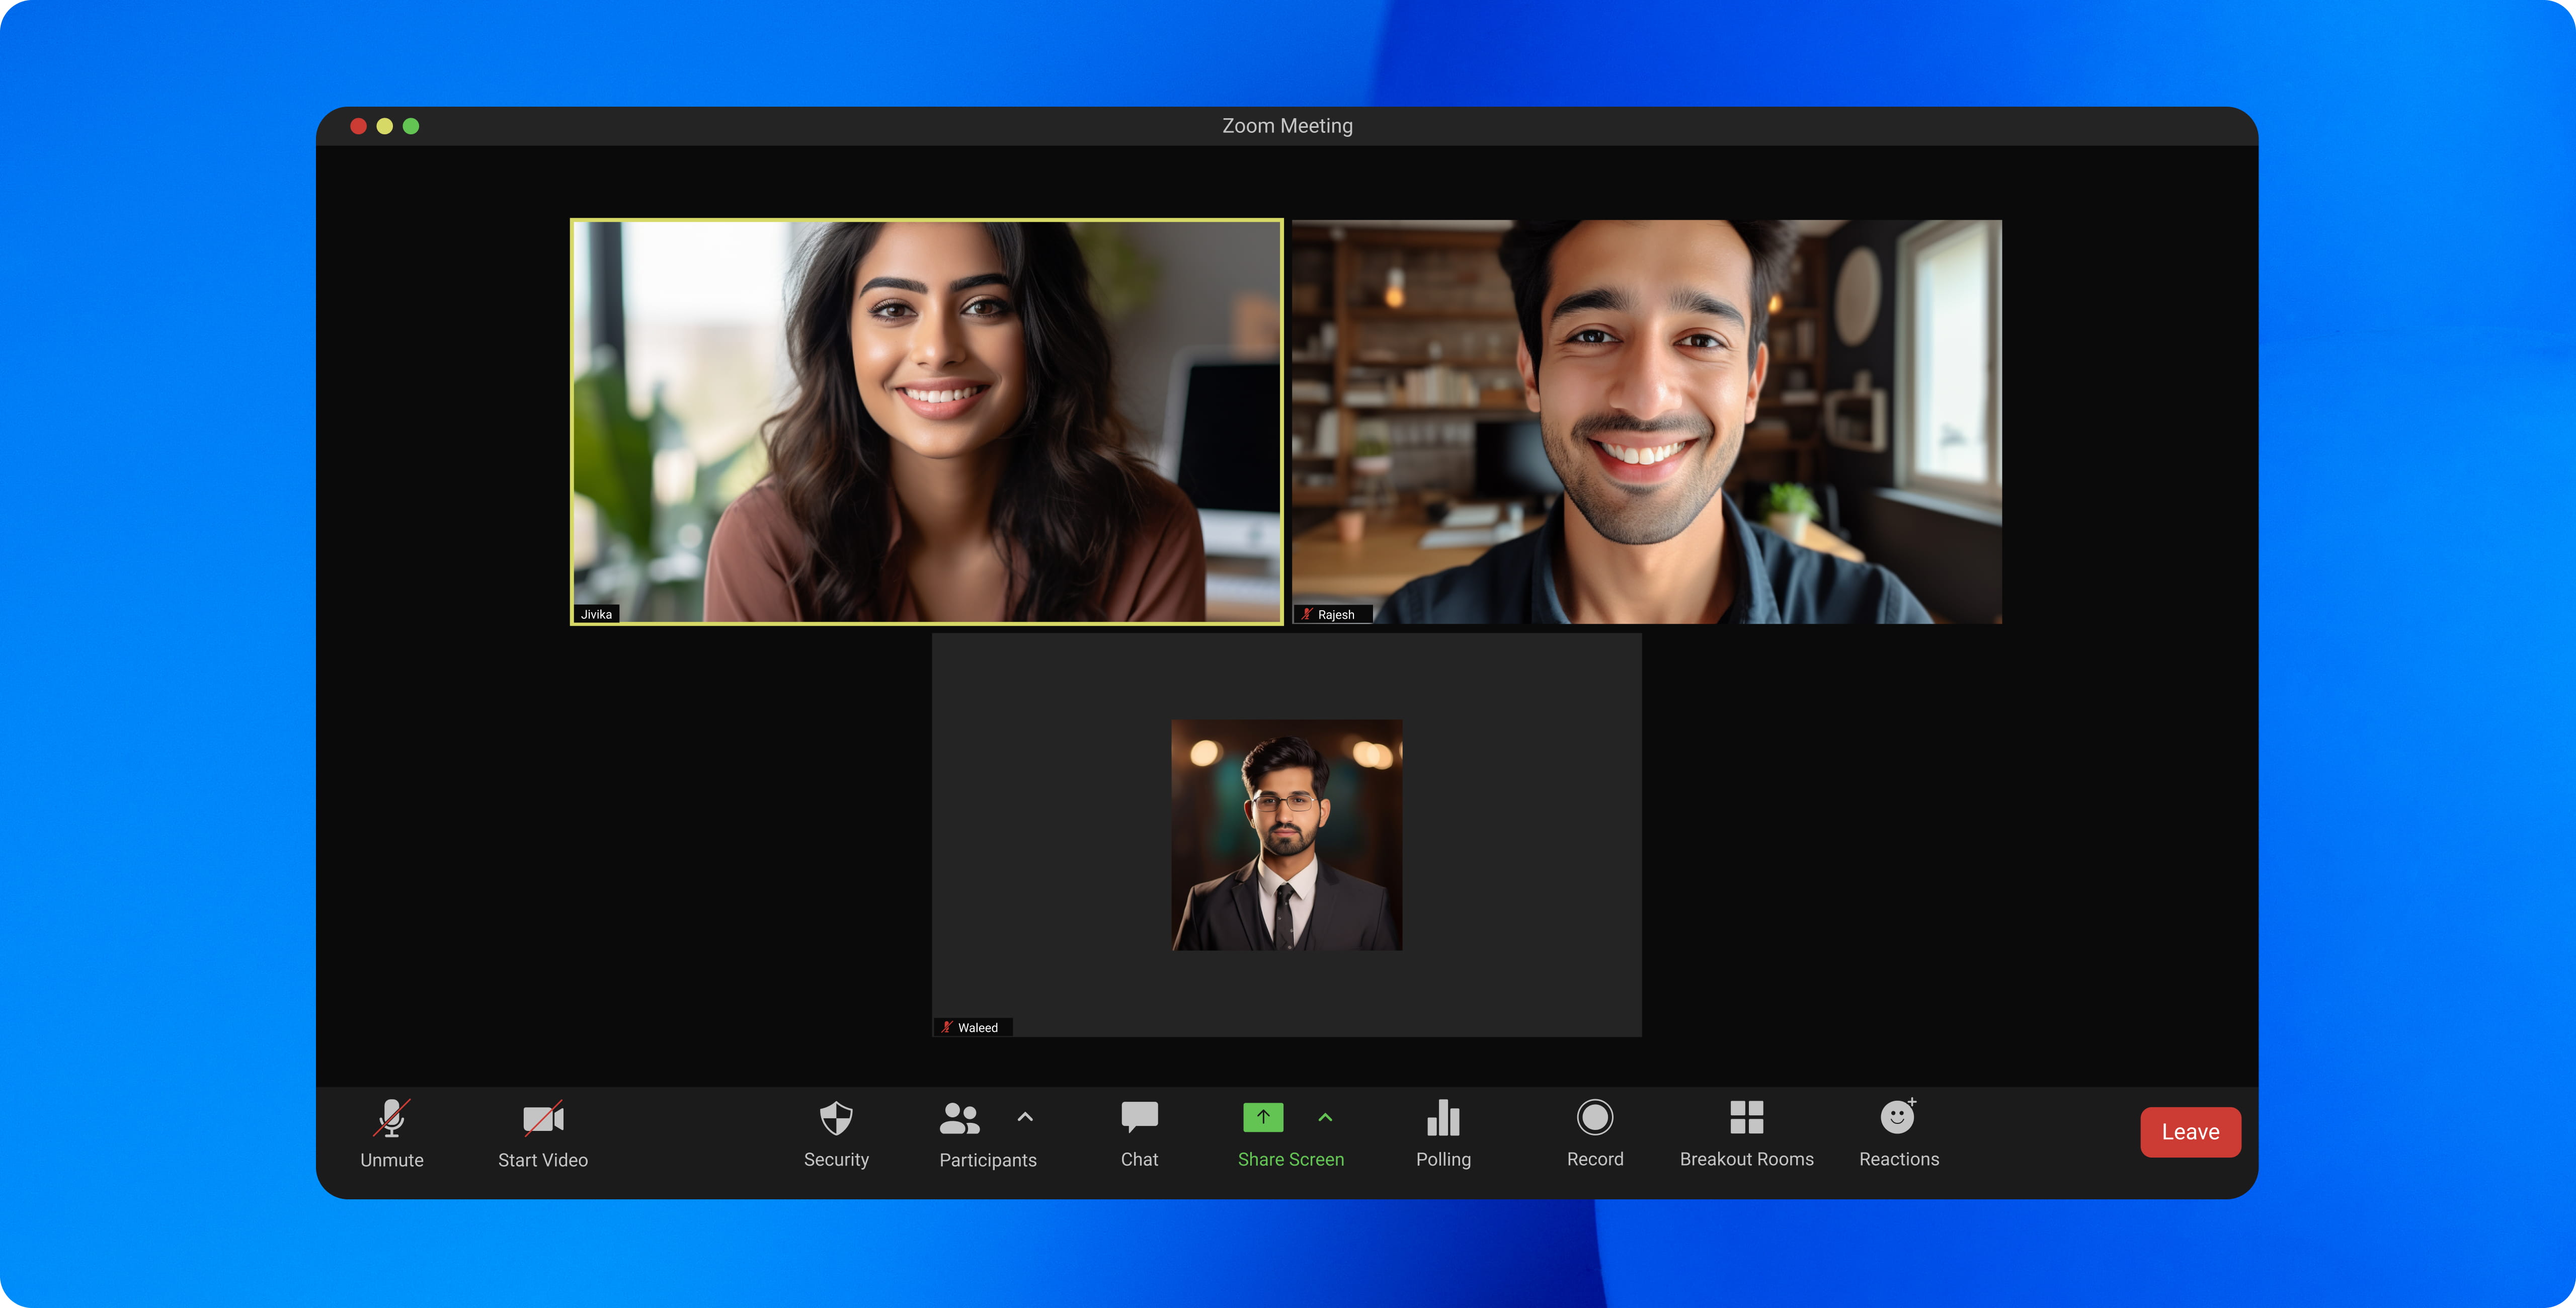Click the green Share Screen icon

tap(1263, 1117)
